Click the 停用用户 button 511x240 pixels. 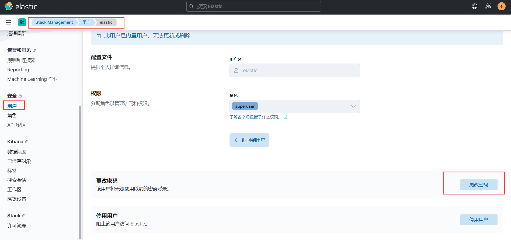[478, 220]
